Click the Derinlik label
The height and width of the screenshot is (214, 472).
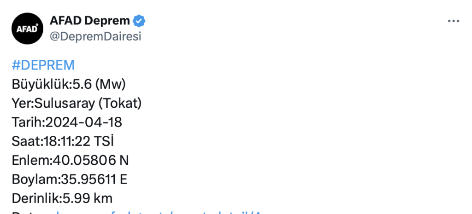coord(35,198)
